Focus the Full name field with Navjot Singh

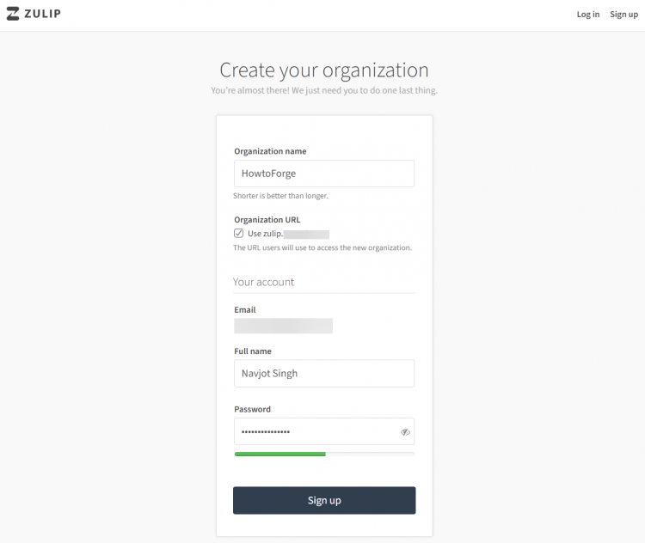pos(324,373)
